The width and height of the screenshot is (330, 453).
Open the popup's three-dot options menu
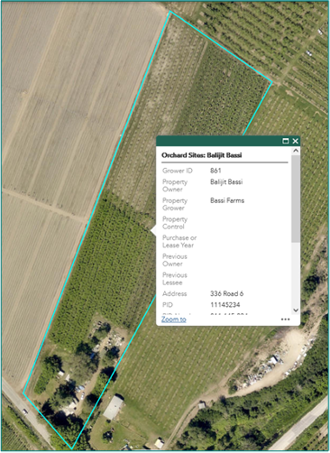click(x=285, y=319)
